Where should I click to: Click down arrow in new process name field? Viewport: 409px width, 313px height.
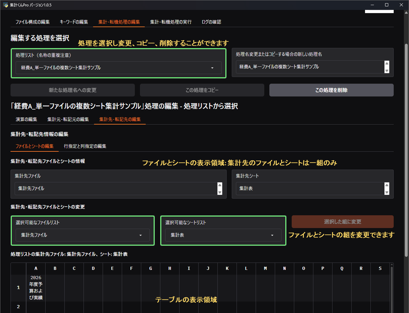click(387, 71)
